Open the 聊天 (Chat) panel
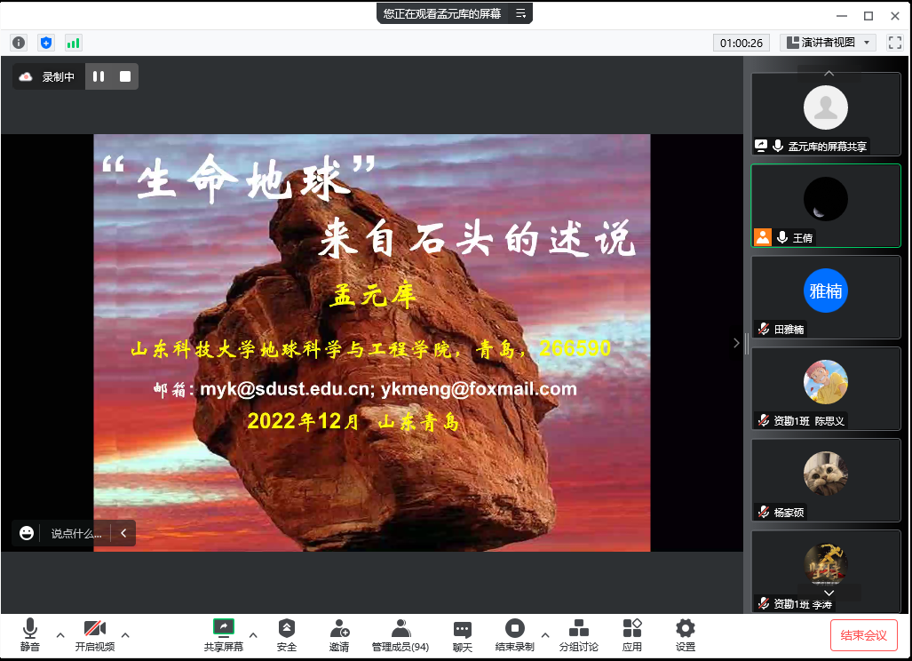Image resolution: width=912 pixels, height=661 pixels. (463, 634)
